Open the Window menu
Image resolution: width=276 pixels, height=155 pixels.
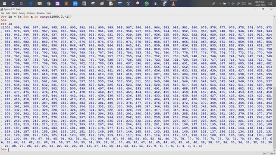click(41, 13)
